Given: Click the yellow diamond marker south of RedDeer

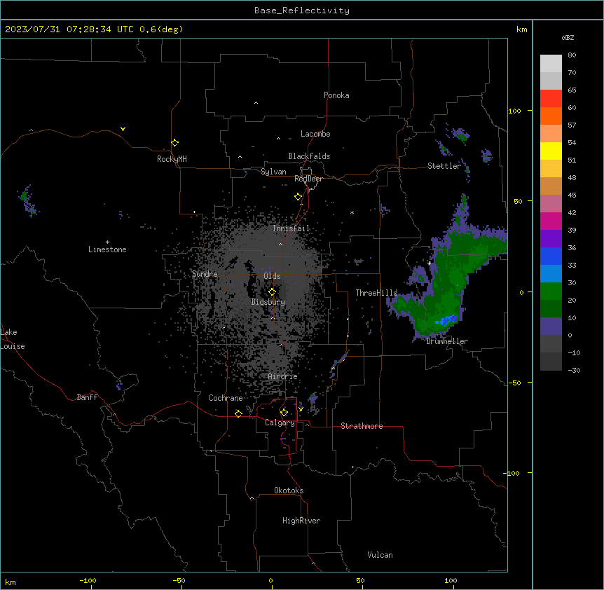Looking at the screenshot, I should point(298,197).
